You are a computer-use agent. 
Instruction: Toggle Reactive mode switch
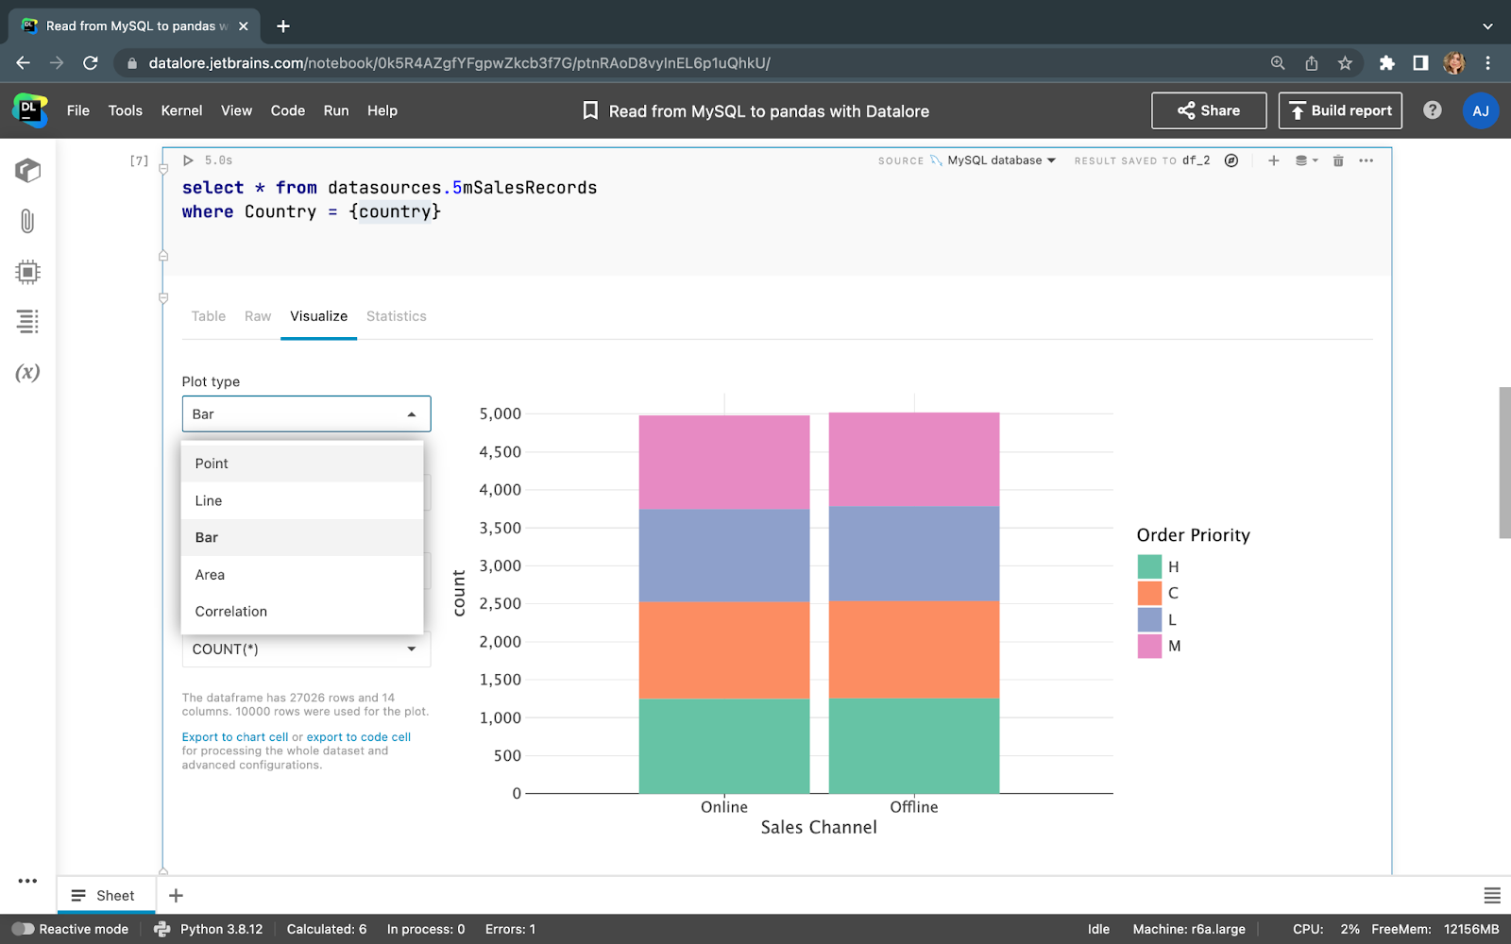point(23,929)
